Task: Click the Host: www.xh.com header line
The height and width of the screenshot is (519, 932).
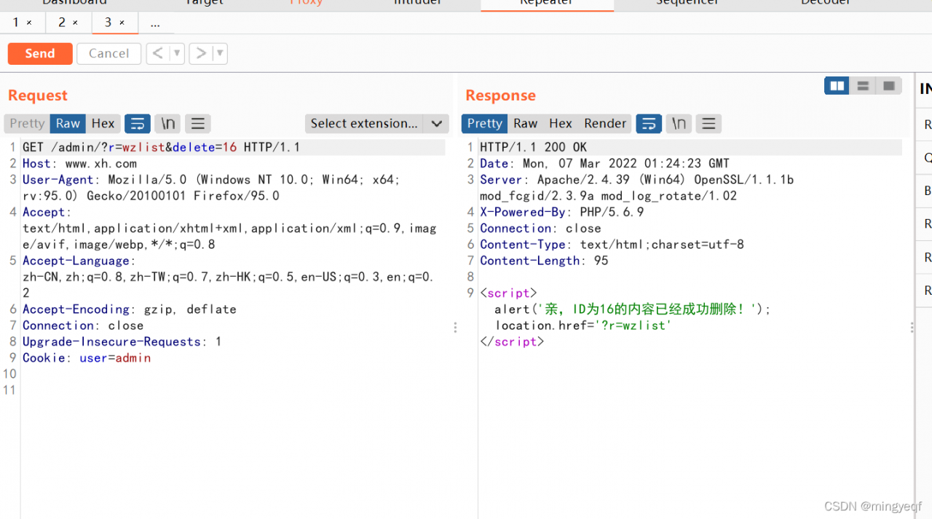Action: (x=79, y=164)
